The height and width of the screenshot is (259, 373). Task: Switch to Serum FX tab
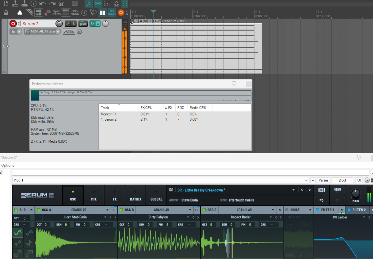(x=115, y=195)
